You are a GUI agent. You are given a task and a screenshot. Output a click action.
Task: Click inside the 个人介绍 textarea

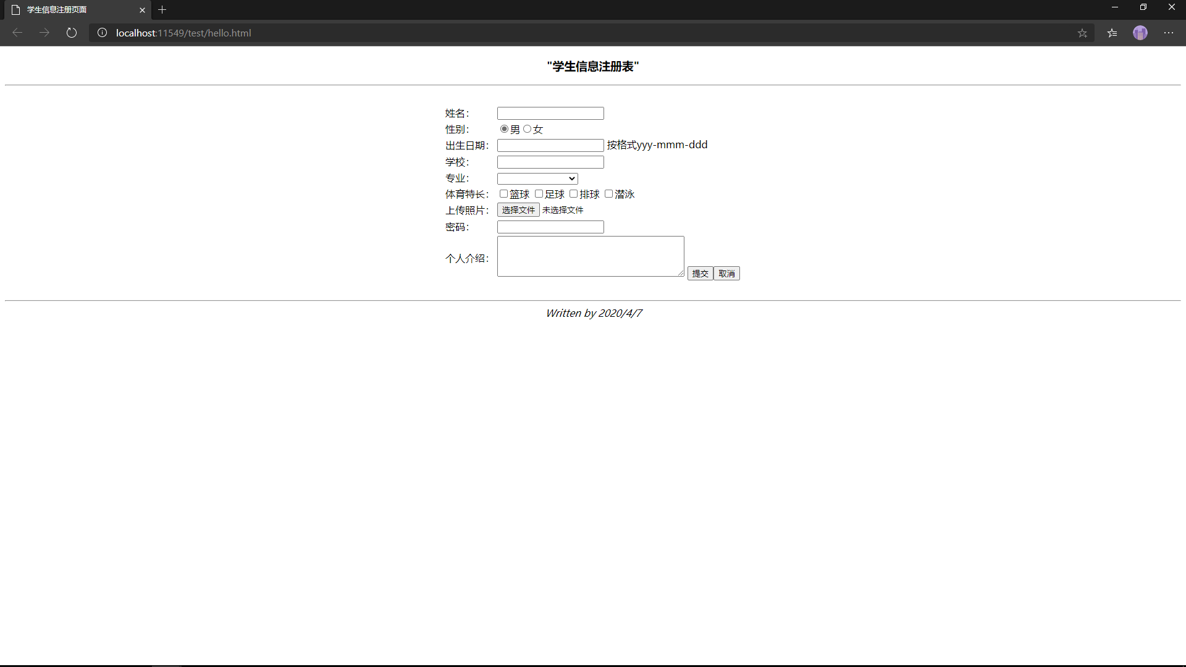click(x=591, y=256)
